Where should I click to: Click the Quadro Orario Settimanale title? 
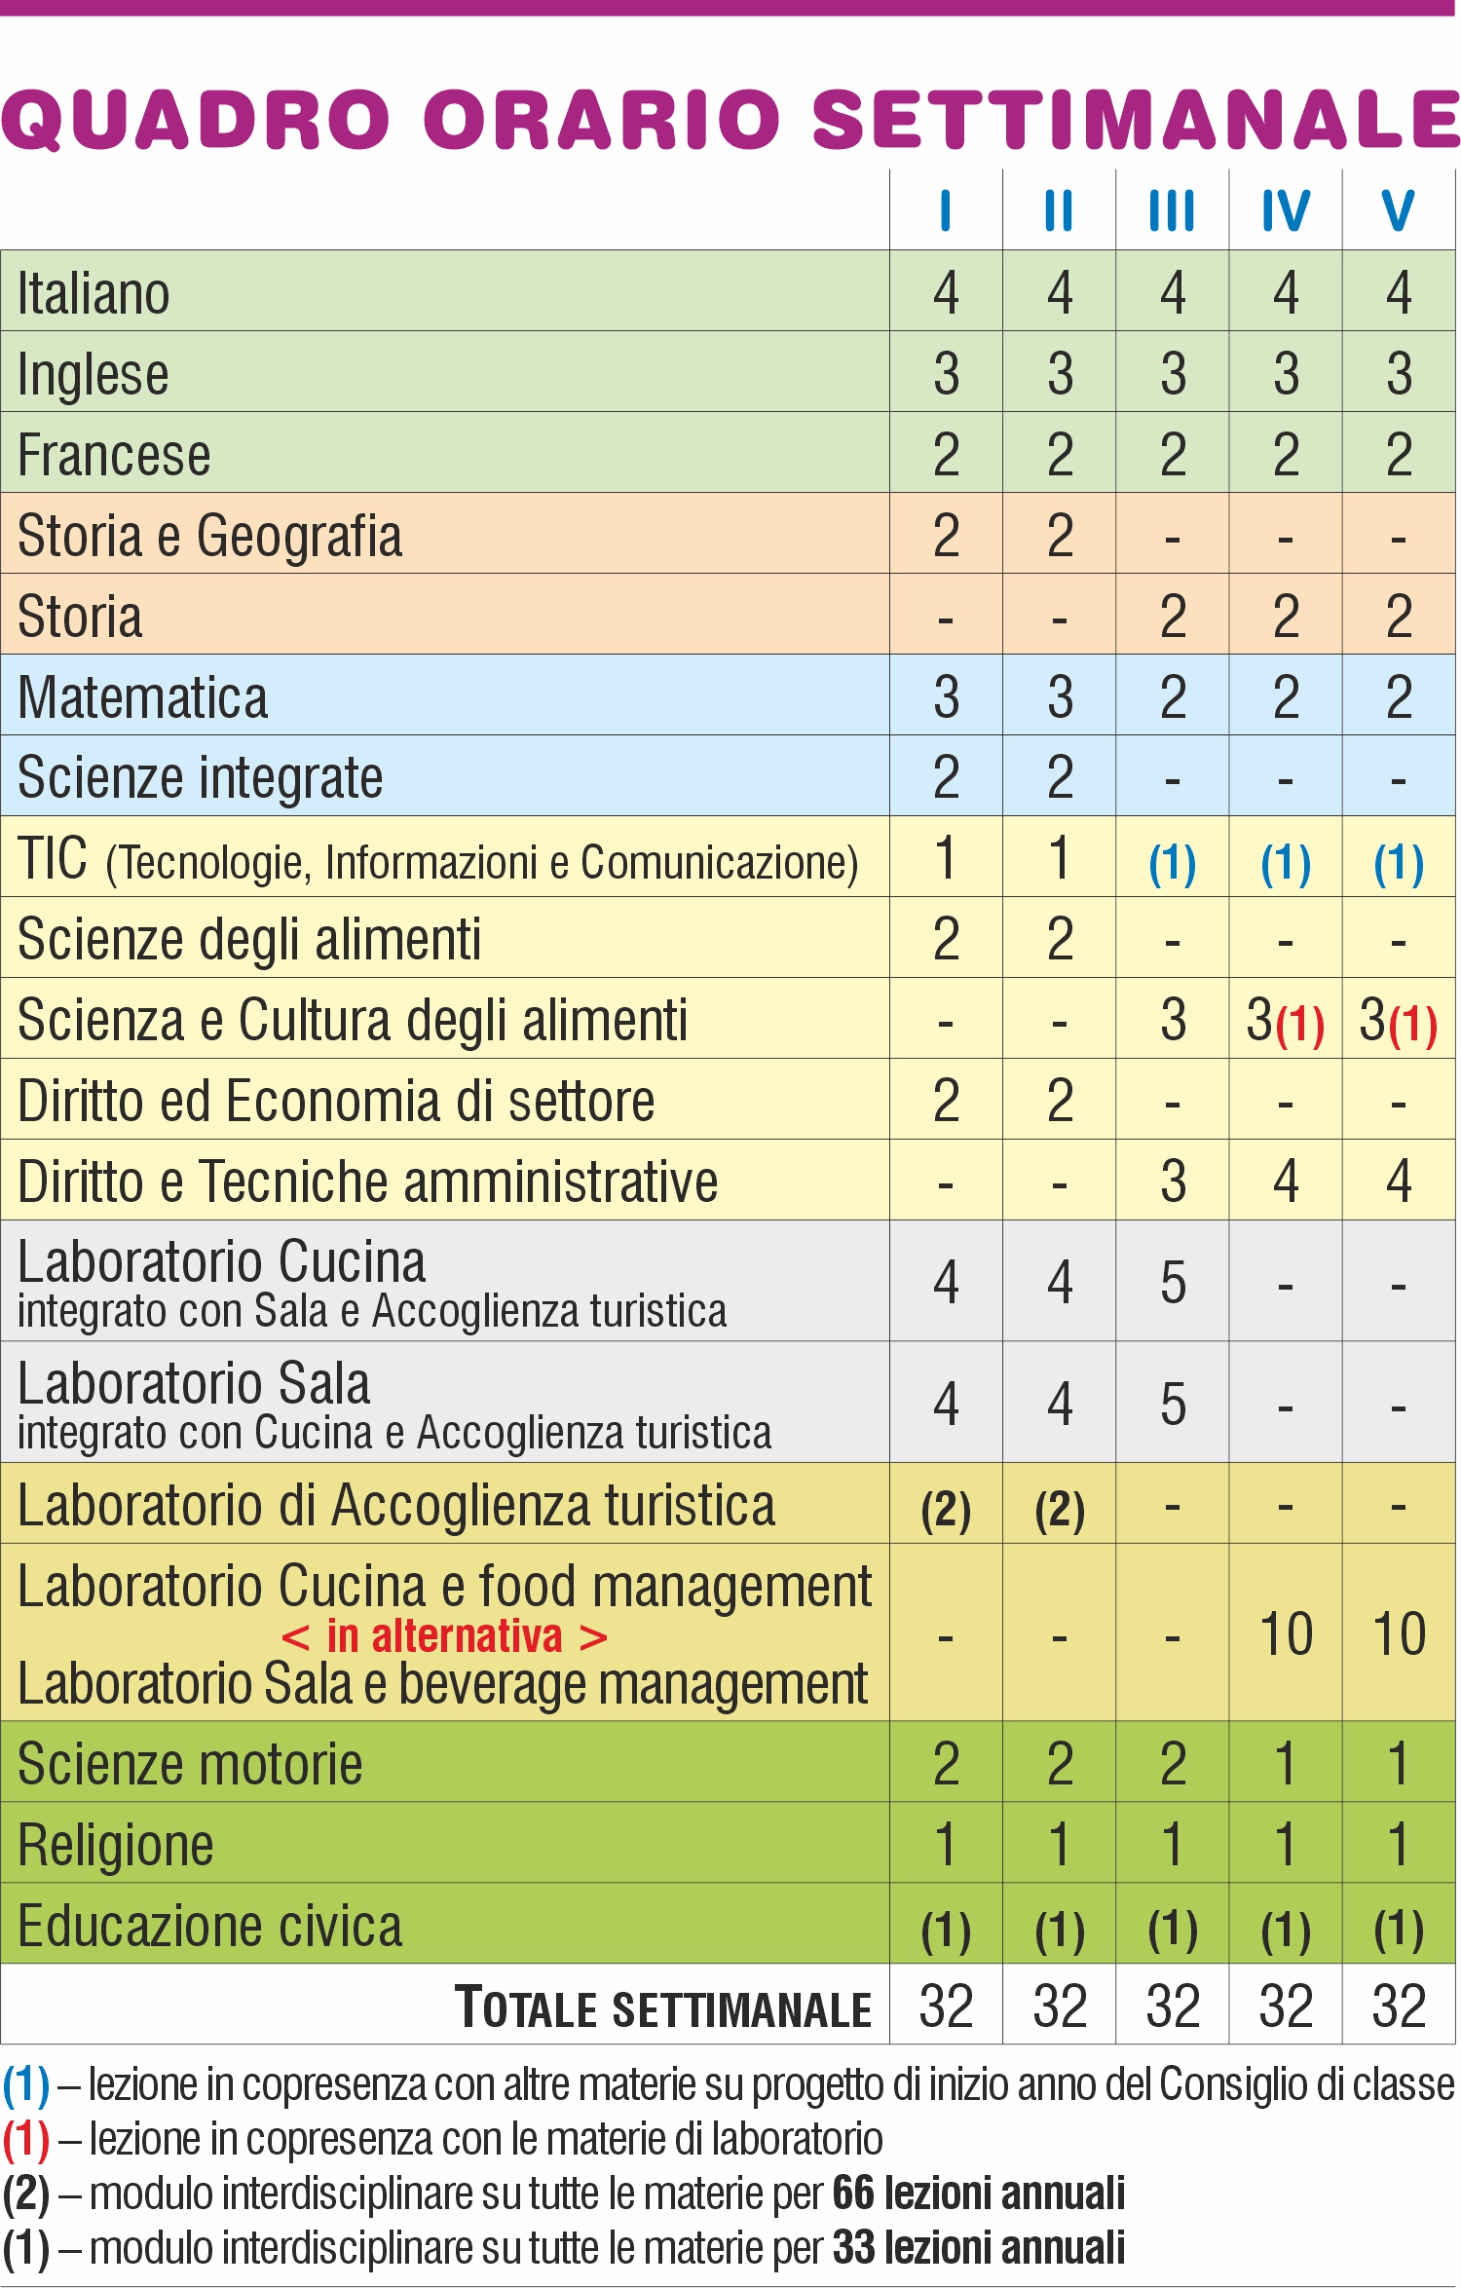point(730,119)
